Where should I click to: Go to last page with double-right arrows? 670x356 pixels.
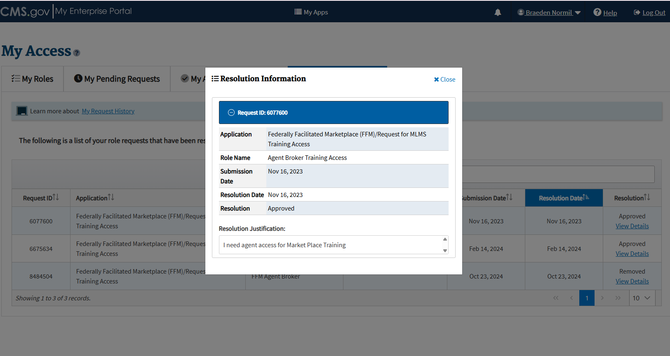coord(618,298)
